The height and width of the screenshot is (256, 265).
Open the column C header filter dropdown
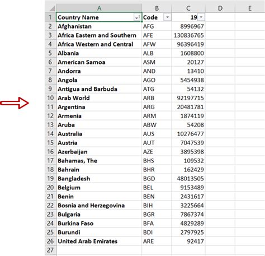point(201,17)
